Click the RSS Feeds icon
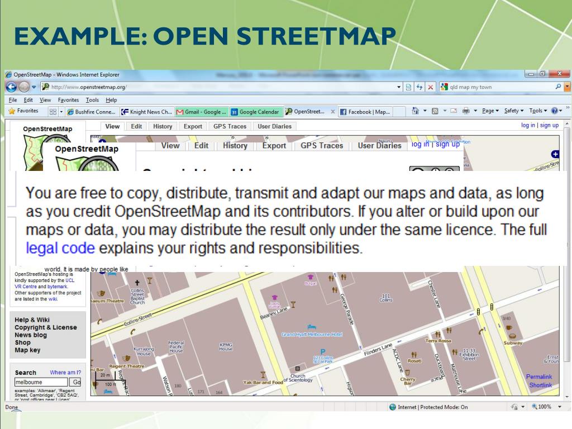 [435, 111]
